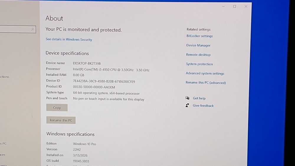Select System type value 64-bit operating system
This screenshot has width=295, height=166.
point(106,93)
